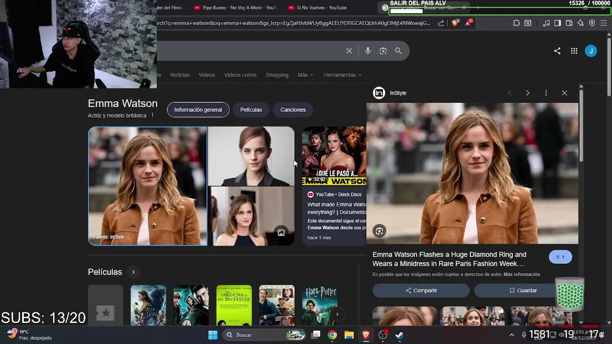Image resolution: width=612 pixels, height=344 pixels.
Task: Select the Noticias search tab
Action: (180, 75)
